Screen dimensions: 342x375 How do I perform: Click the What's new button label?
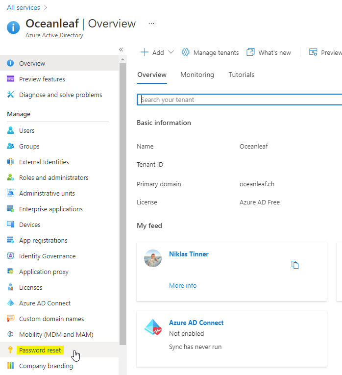(x=274, y=52)
